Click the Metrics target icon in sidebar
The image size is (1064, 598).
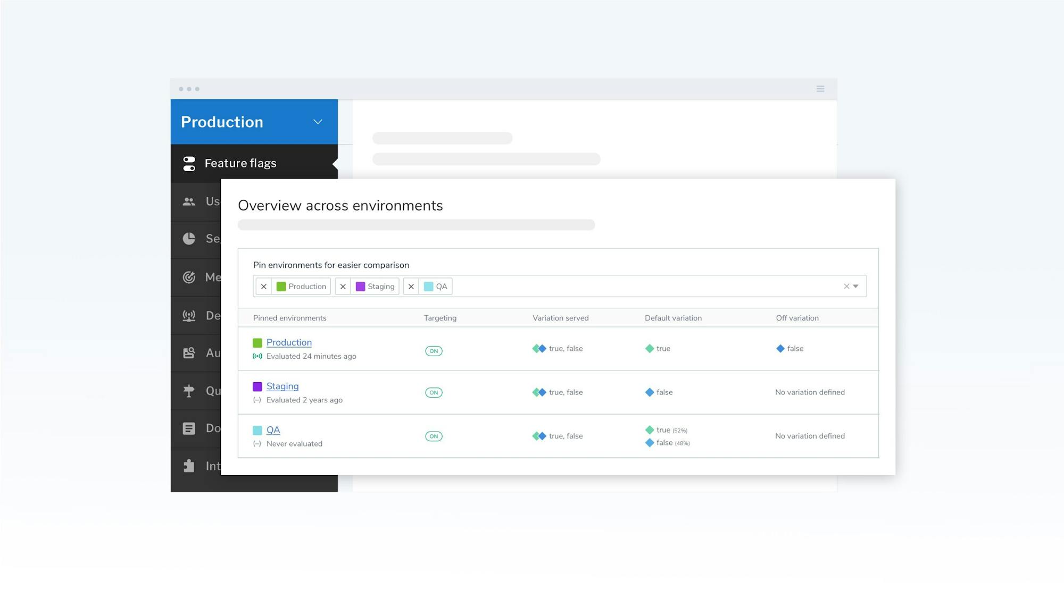point(189,277)
